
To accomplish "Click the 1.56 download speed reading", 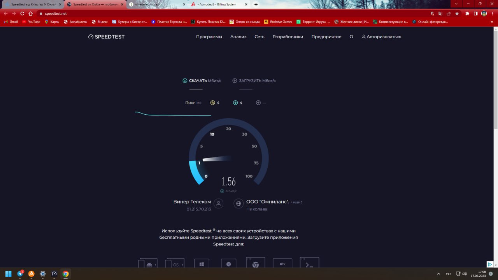I will 229,182.
